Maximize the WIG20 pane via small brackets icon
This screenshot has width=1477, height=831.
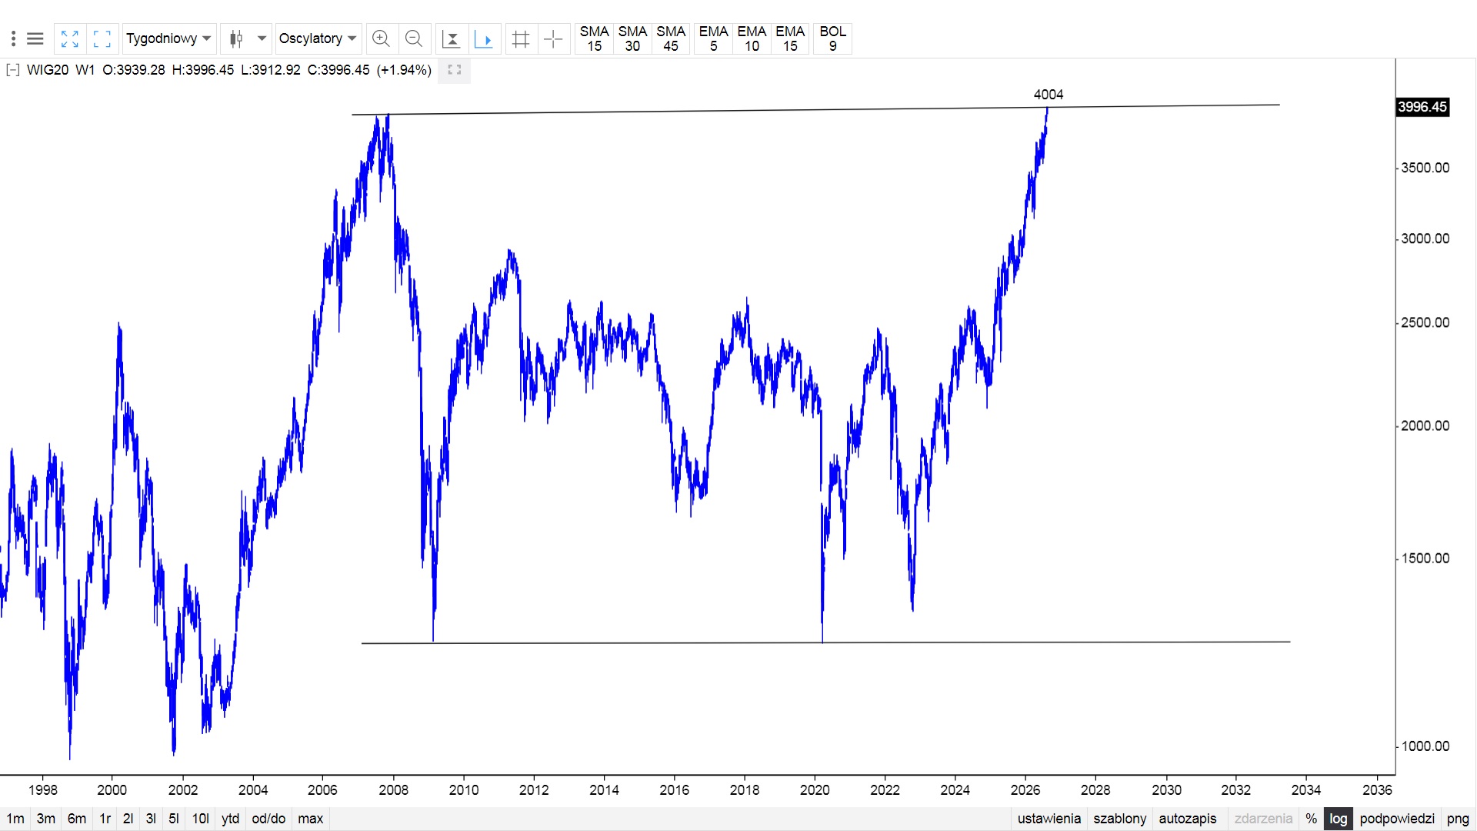click(x=454, y=70)
